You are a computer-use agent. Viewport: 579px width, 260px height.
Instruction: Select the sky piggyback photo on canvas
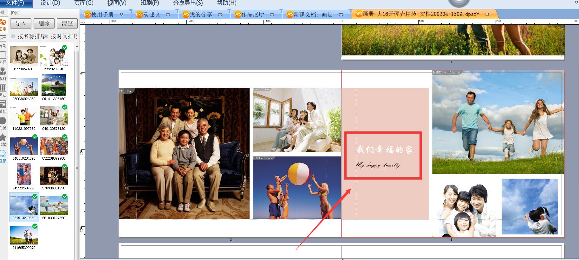(530, 206)
